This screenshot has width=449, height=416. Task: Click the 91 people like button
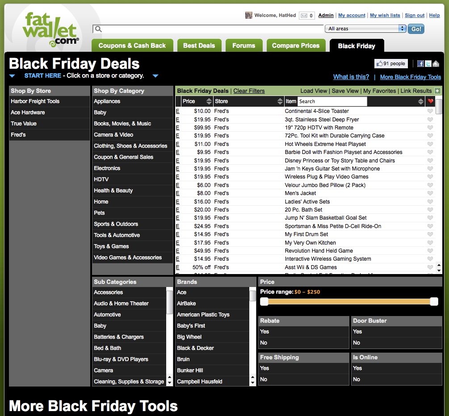[x=391, y=63]
